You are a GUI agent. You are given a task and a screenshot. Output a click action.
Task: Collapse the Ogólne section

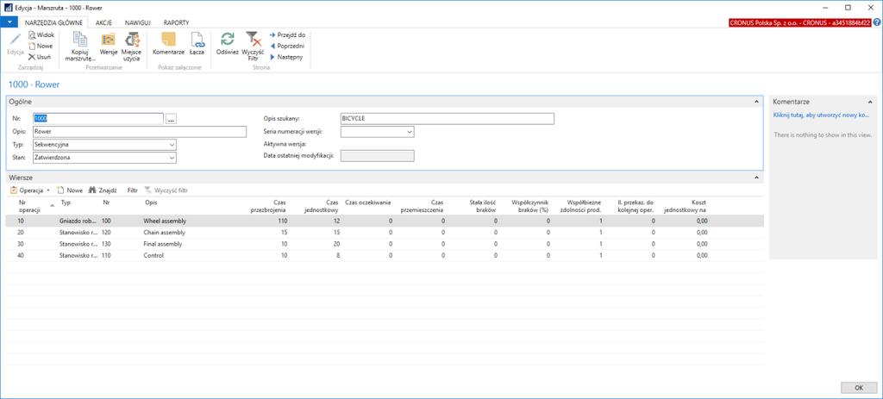coord(756,102)
